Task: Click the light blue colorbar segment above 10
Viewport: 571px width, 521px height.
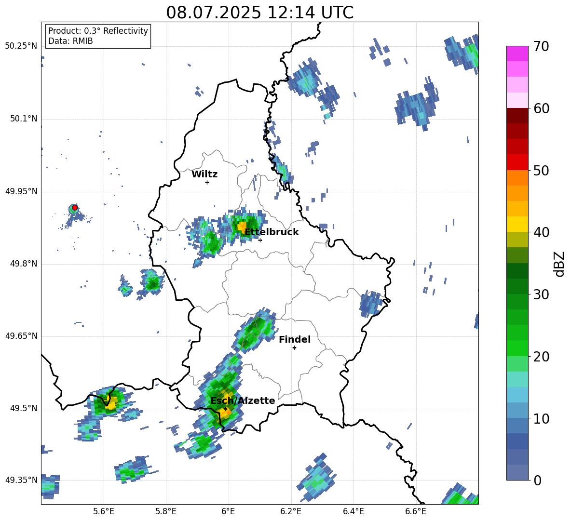Action: point(517,411)
